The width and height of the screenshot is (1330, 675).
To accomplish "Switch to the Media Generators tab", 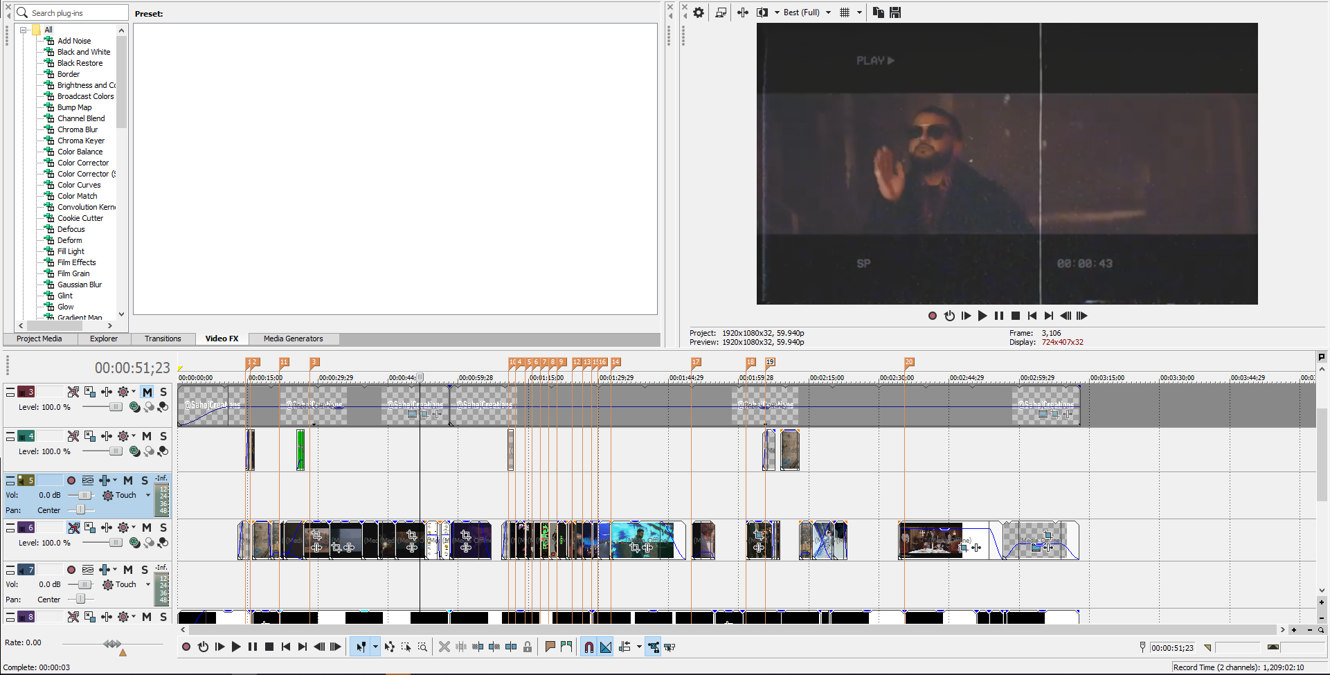I will coord(293,339).
